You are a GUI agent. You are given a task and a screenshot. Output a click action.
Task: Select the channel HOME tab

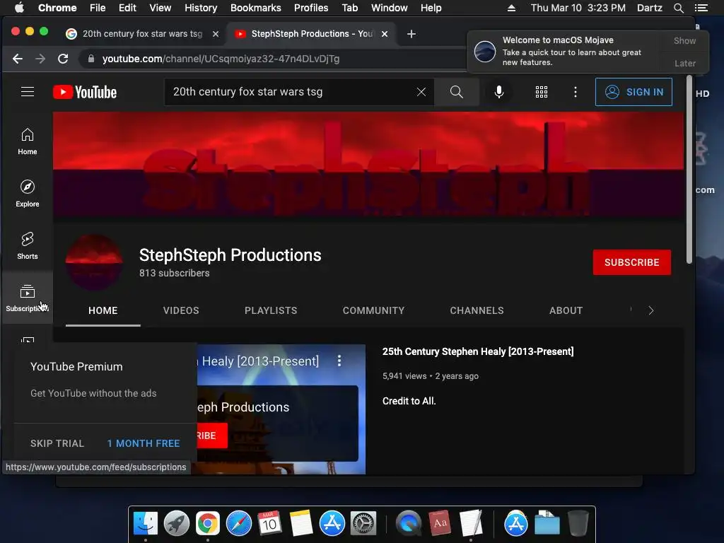(103, 311)
